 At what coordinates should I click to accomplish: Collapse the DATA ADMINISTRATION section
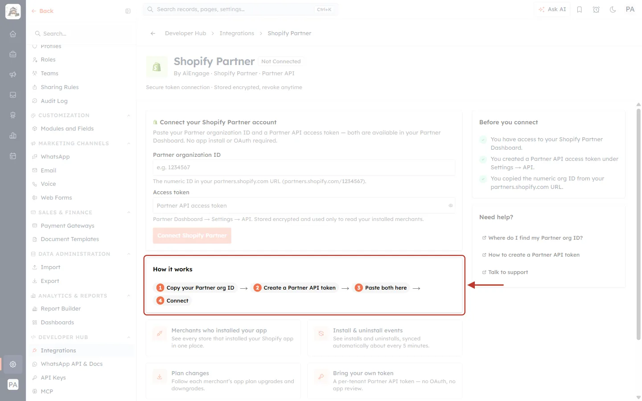click(128, 254)
